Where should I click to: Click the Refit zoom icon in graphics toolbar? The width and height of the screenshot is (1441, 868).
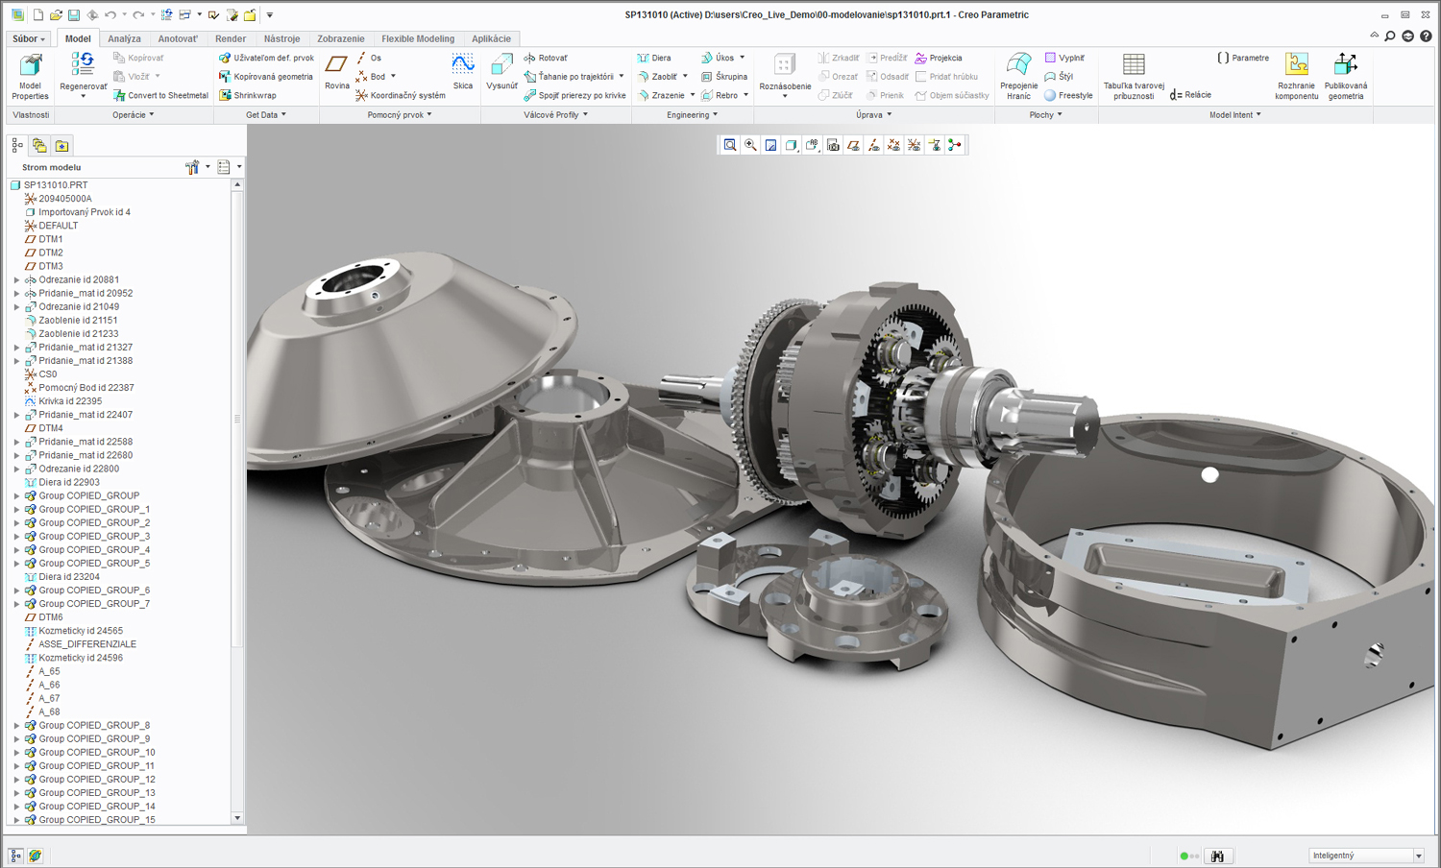[x=730, y=145]
